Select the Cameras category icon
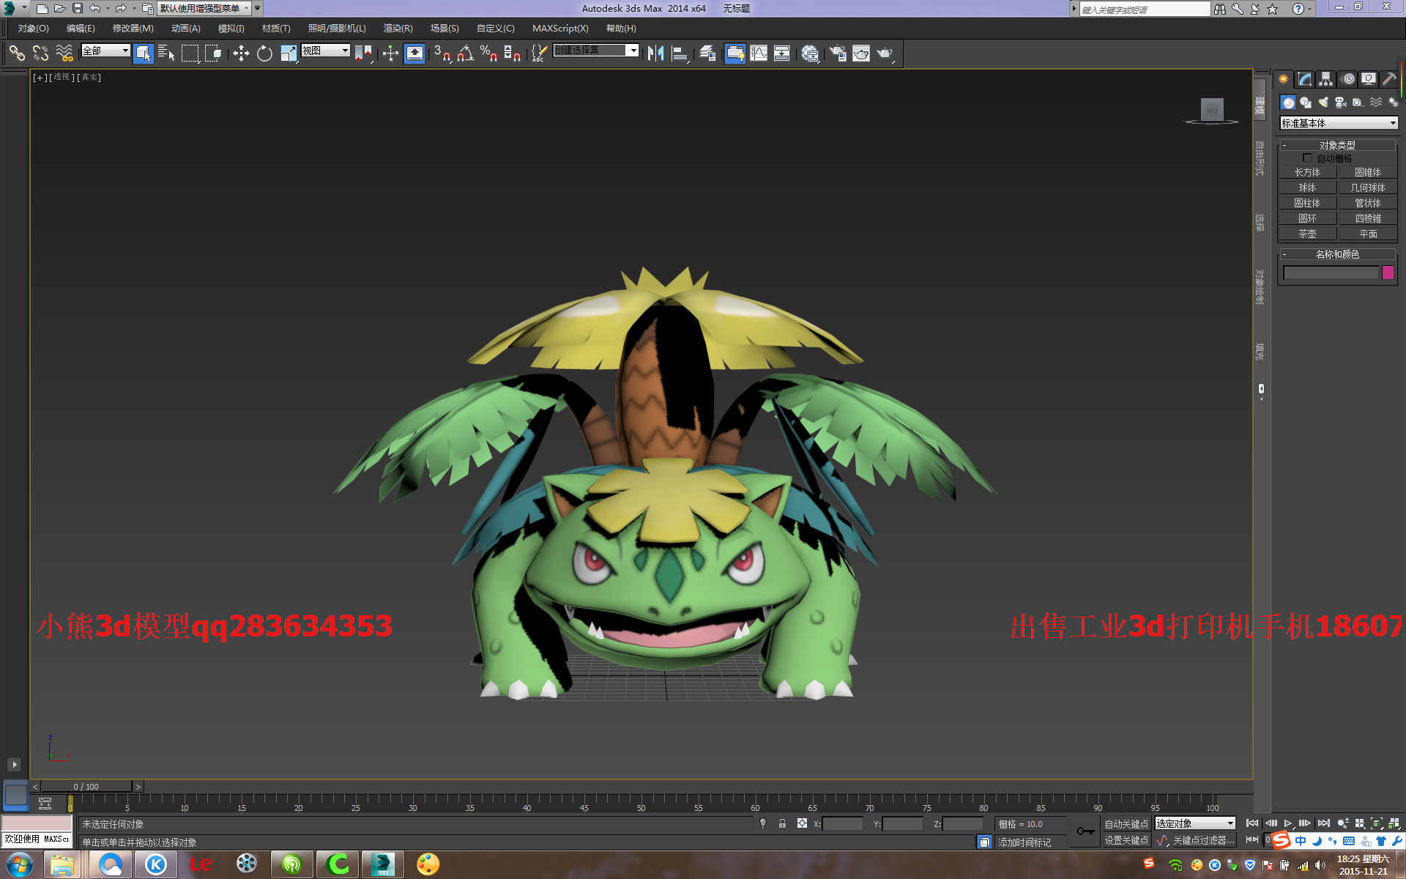This screenshot has height=879, width=1406. coord(1341,103)
